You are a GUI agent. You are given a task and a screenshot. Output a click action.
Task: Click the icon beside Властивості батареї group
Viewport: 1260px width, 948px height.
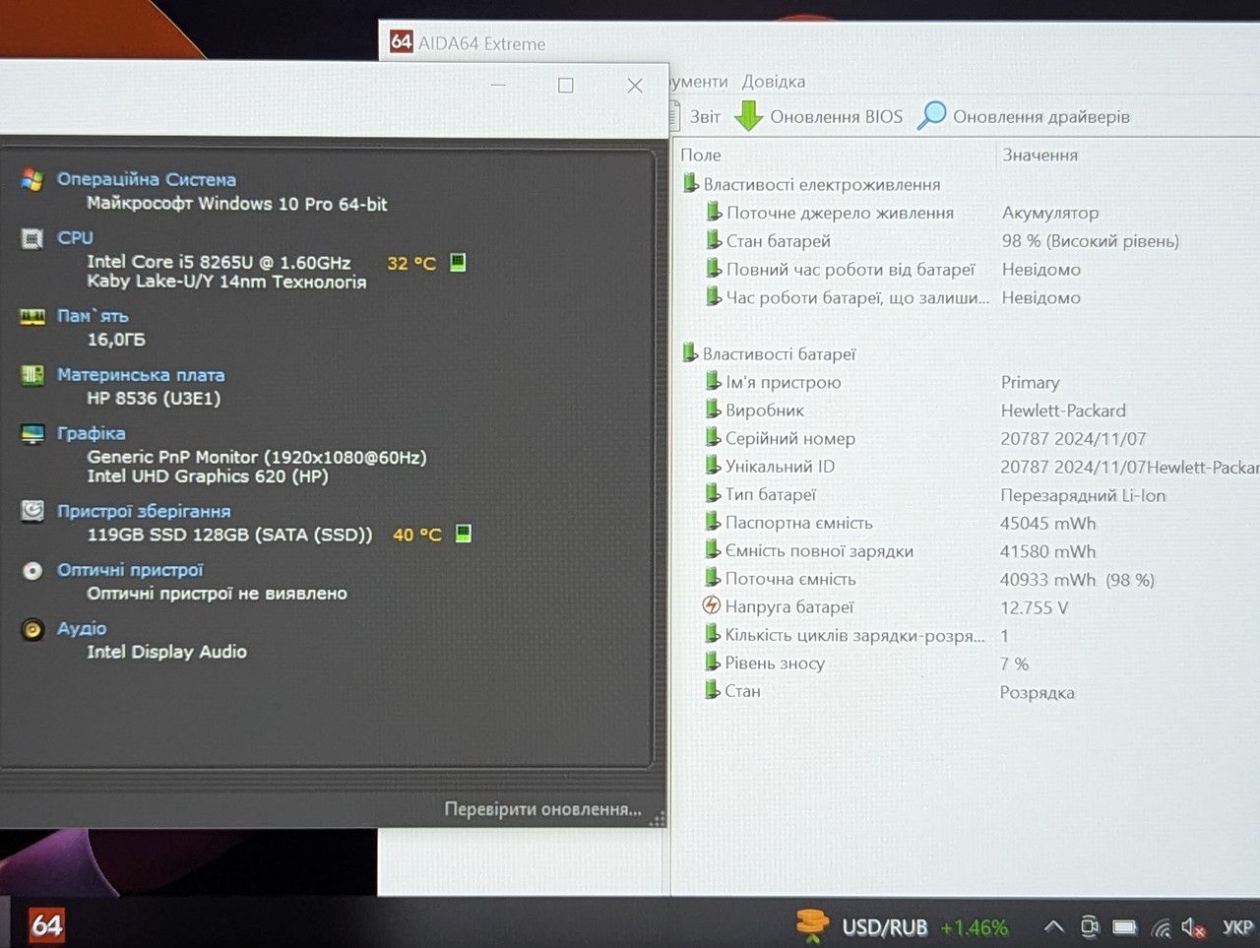690,352
